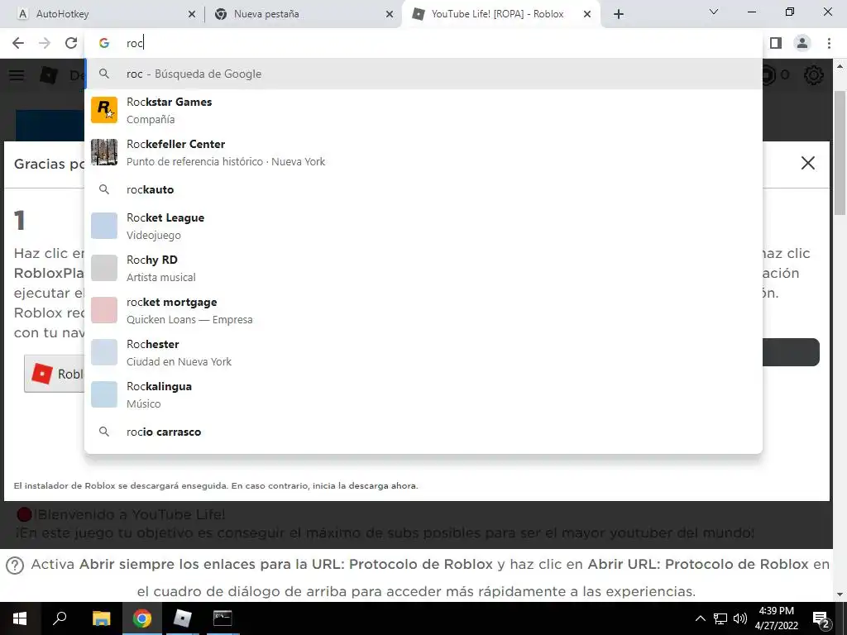Viewport: 847px width, 635px height.
Task: Close the AutoHotkey tab
Action: pyautogui.click(x=192, y=15)
